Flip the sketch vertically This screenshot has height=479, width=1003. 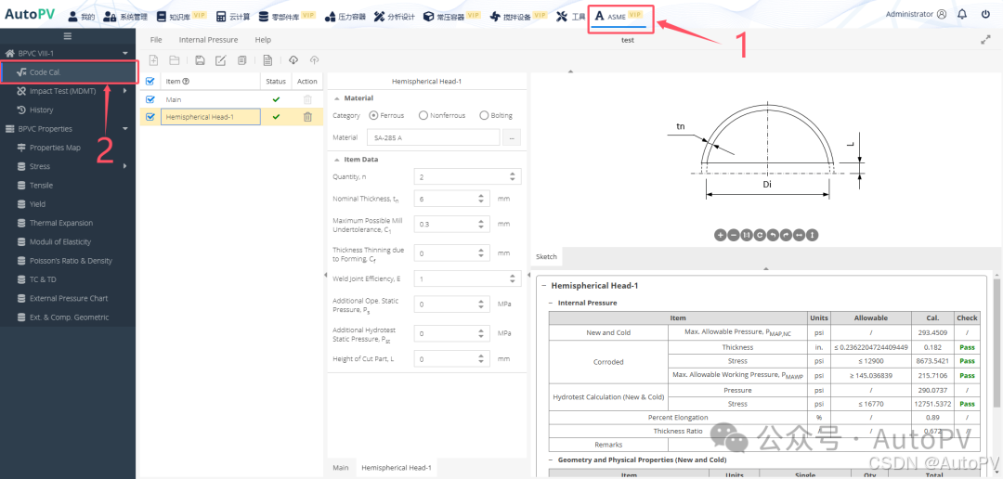(x=813, y=236)
